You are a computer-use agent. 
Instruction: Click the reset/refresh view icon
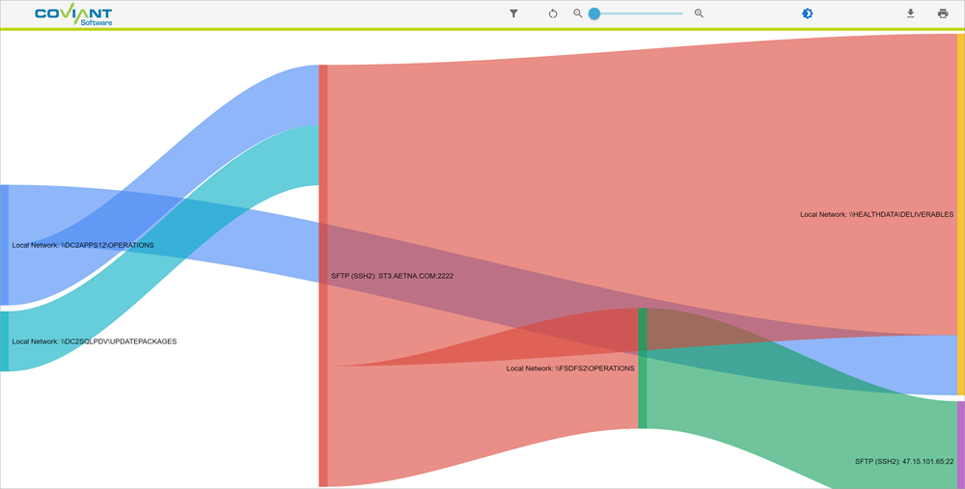(x=553, y=14)
